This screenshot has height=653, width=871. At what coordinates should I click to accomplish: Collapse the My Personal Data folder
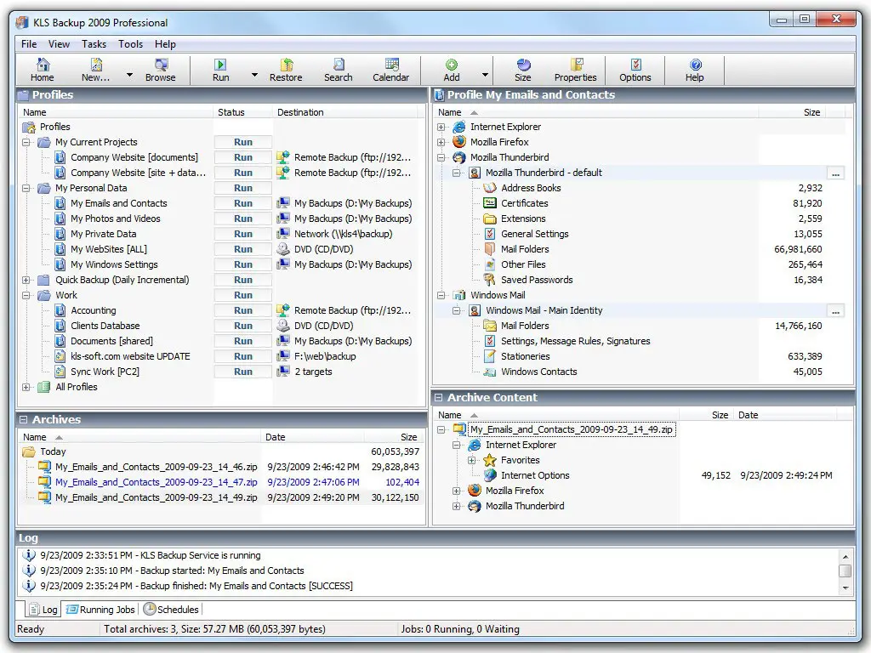(26, 188)
